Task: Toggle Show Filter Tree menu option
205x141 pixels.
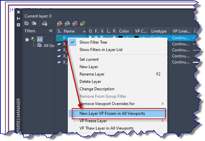Action: click(x=117, y=42)
